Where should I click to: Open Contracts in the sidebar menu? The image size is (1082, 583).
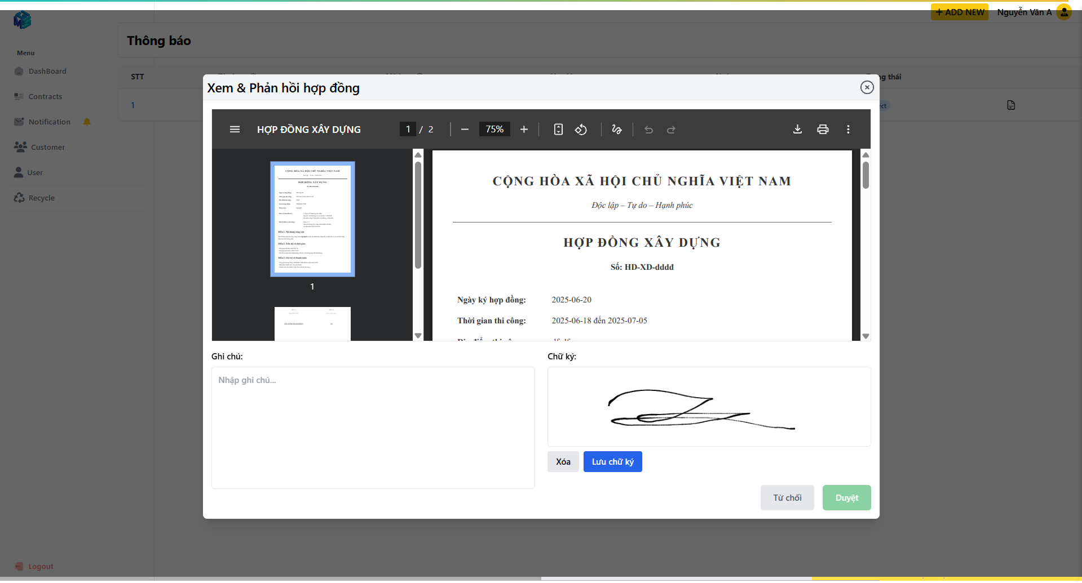coord(45,97)
